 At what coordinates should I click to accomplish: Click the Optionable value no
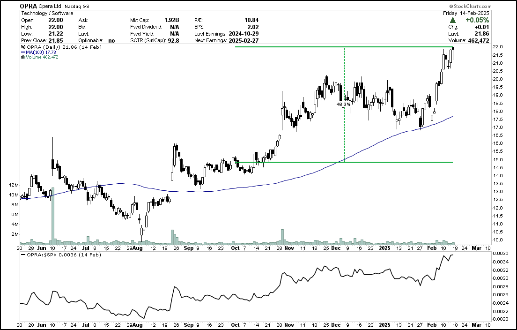point(111,41)
